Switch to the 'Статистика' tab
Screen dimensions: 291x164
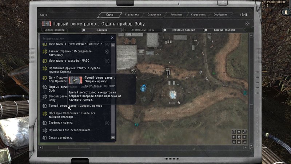(x=131, y=15)
